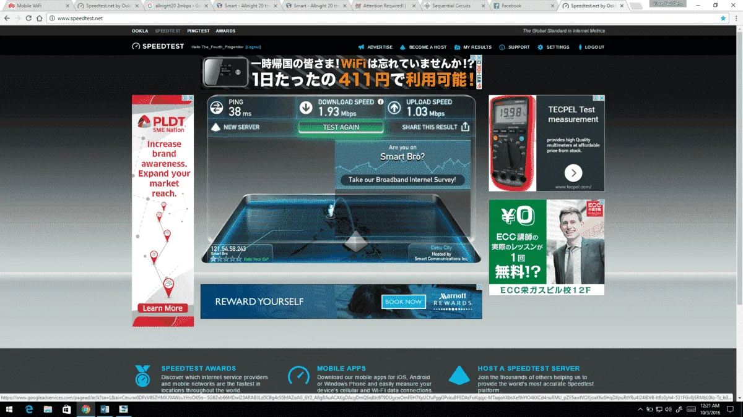The width and height of the screenshot is (743, 417).
Task: Click the taskbar volume icon
Action: click(669, 410)
